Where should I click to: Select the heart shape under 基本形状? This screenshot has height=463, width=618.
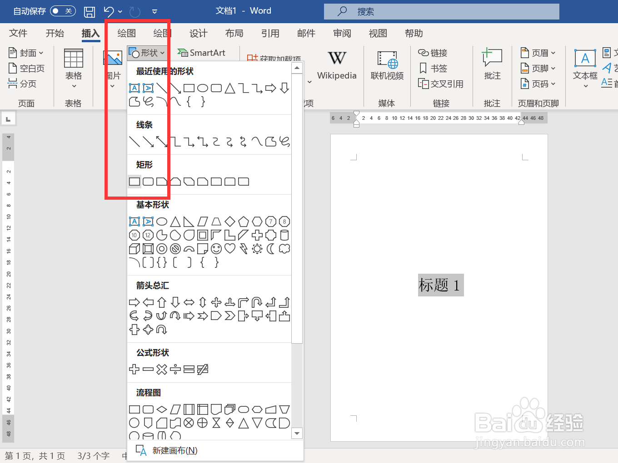click(229, 249)
